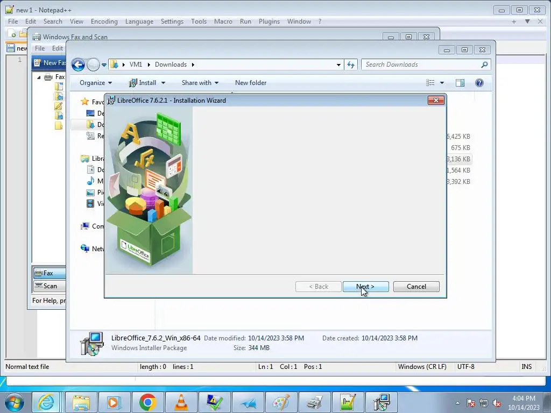Click the LibreOffice installer file icon
Screen dimensions: 551x413
pyautogui.click(x=91, y=344)
